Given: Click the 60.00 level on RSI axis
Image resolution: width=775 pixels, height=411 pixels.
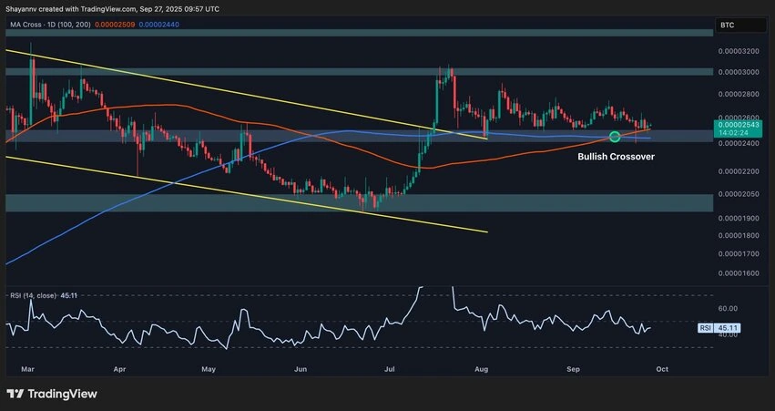Looking at the screenshot, I should (x=727, y=309).
